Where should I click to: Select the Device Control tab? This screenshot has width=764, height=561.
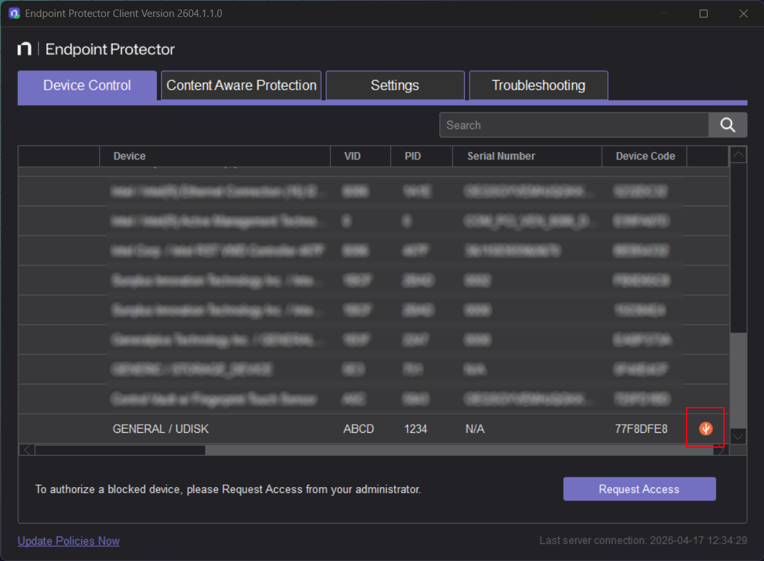tap(87, 85)
